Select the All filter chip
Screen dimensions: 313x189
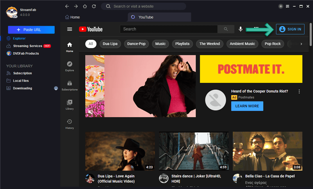(91, 44)
